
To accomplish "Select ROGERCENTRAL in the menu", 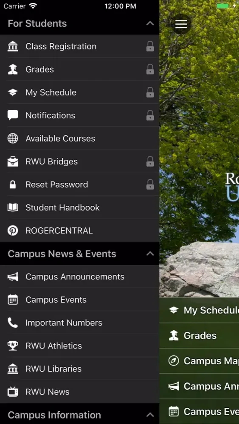I will click(x=79, y=230).
